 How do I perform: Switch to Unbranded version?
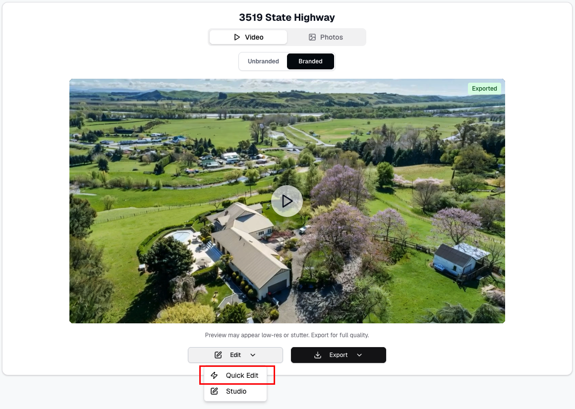[263, 61]
